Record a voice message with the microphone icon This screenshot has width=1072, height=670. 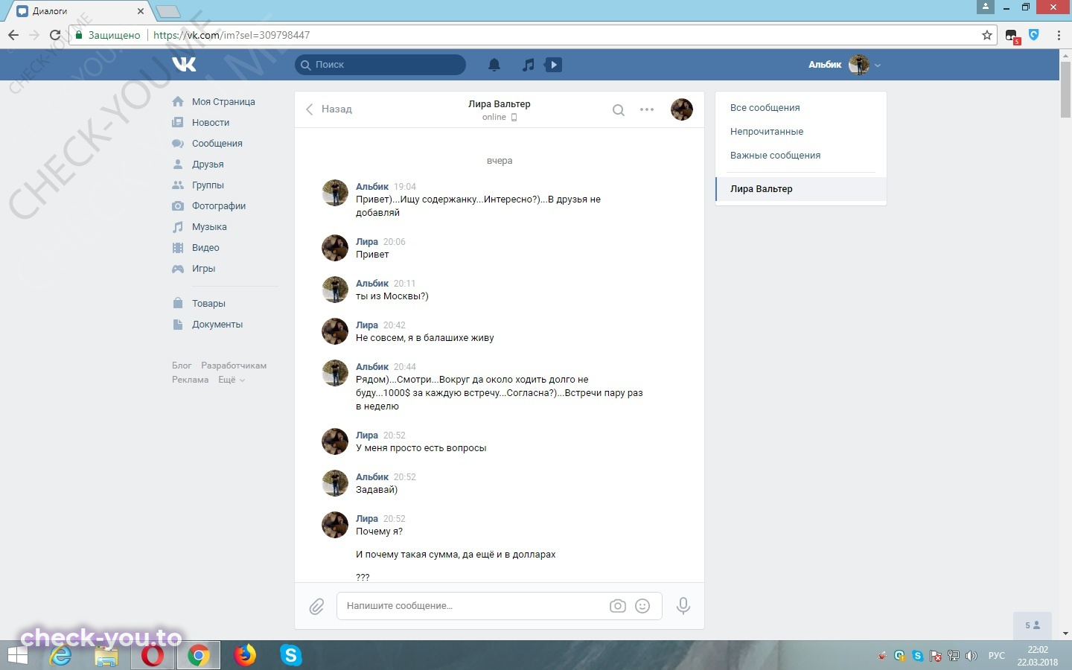[683, 606]
